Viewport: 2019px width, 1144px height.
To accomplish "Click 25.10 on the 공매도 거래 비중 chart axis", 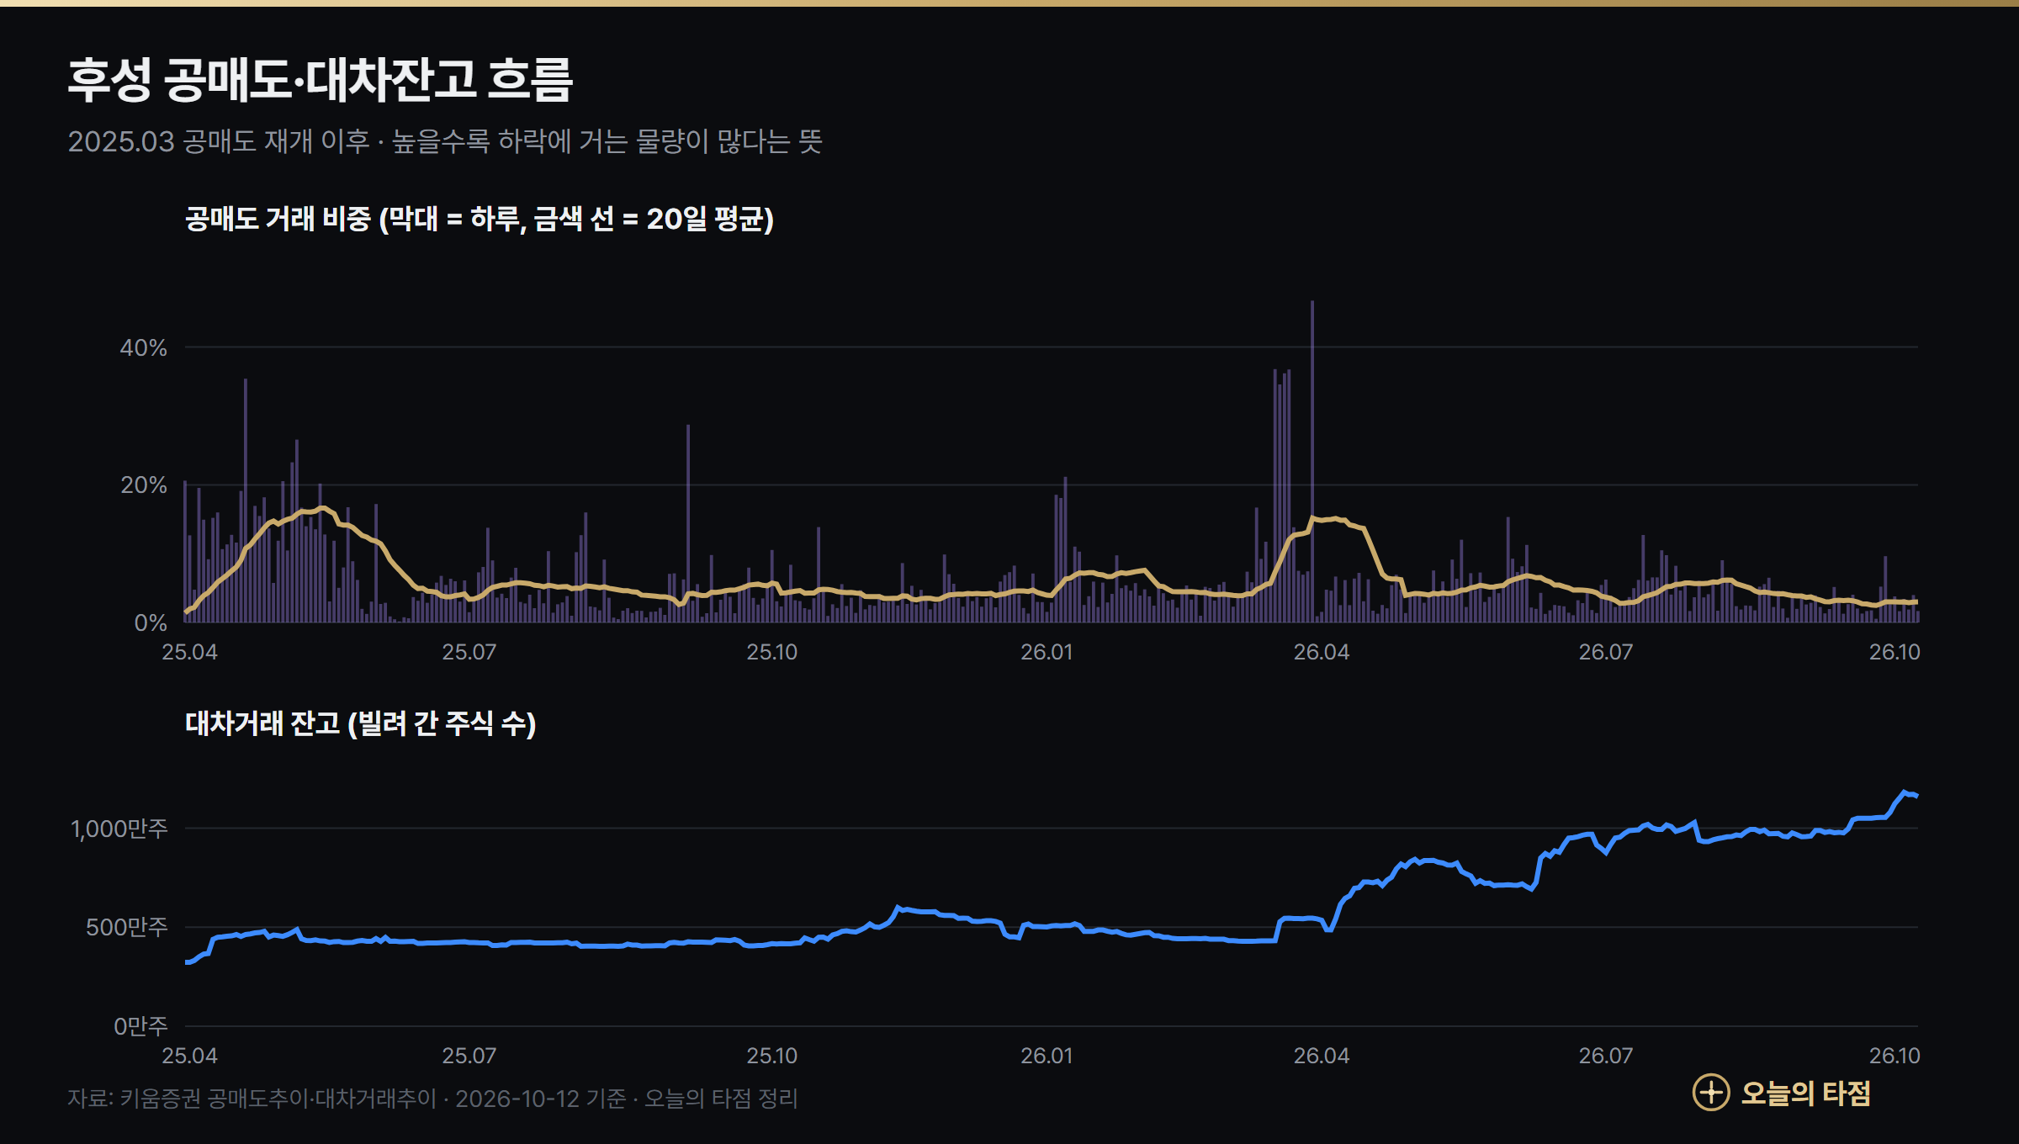I will click(x=772, y=652).
